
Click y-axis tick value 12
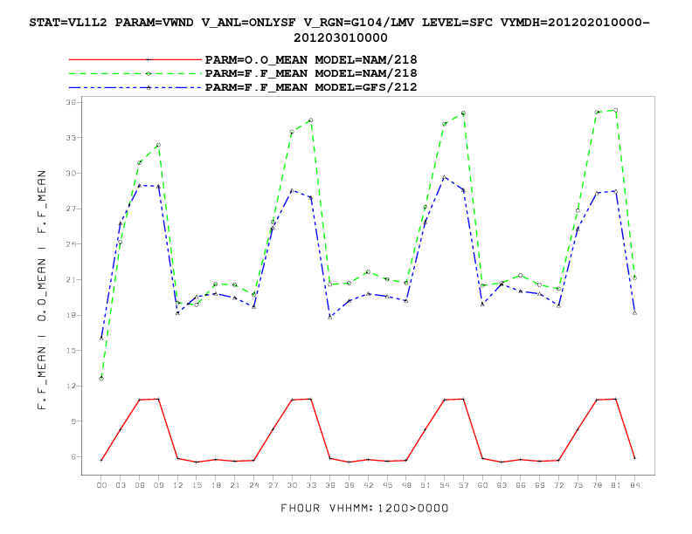click(71, 386)
